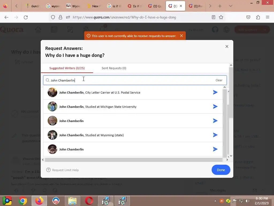Open a new tab with the plus button

(x=220, y=6)
